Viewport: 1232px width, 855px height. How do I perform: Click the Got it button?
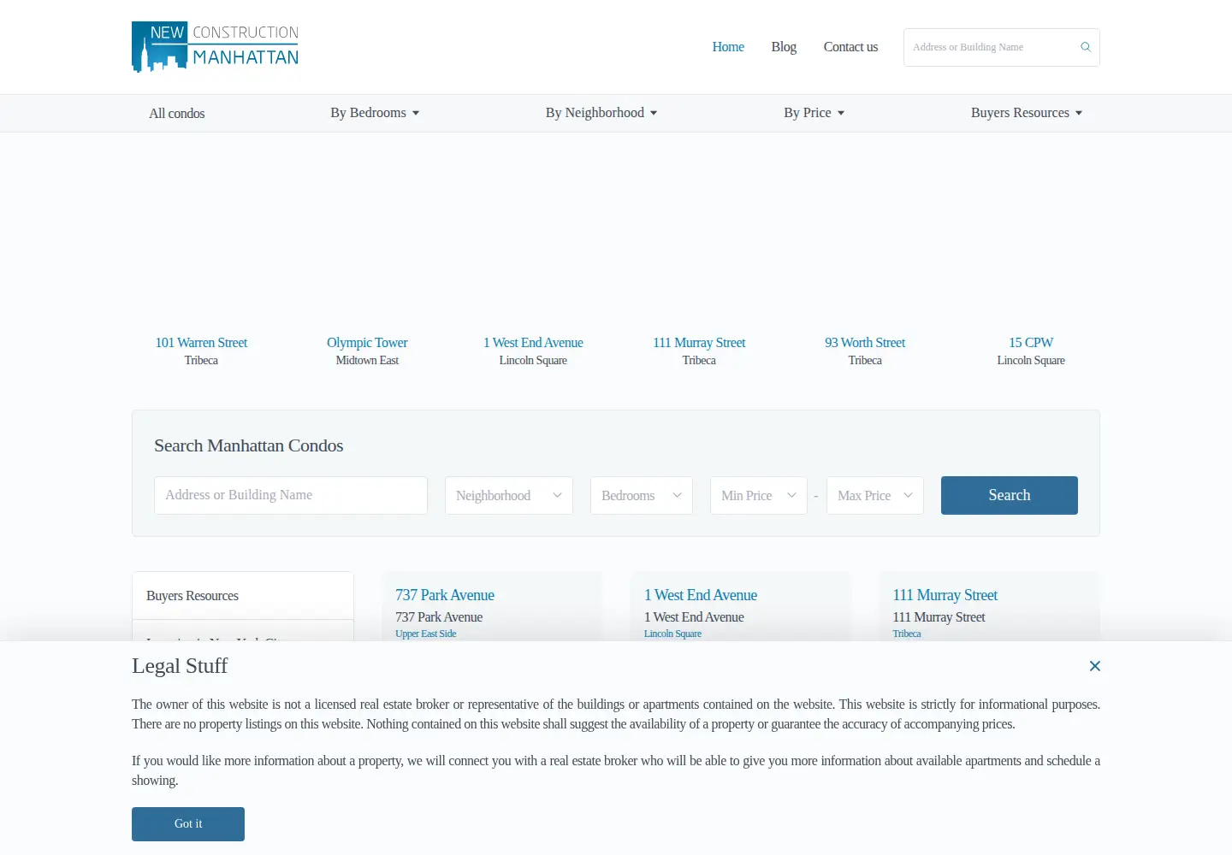coord(188,824)
